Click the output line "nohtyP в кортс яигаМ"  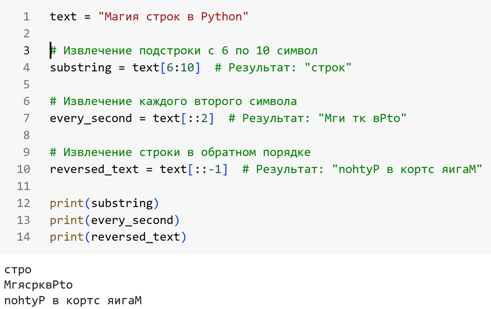[72, 301]
